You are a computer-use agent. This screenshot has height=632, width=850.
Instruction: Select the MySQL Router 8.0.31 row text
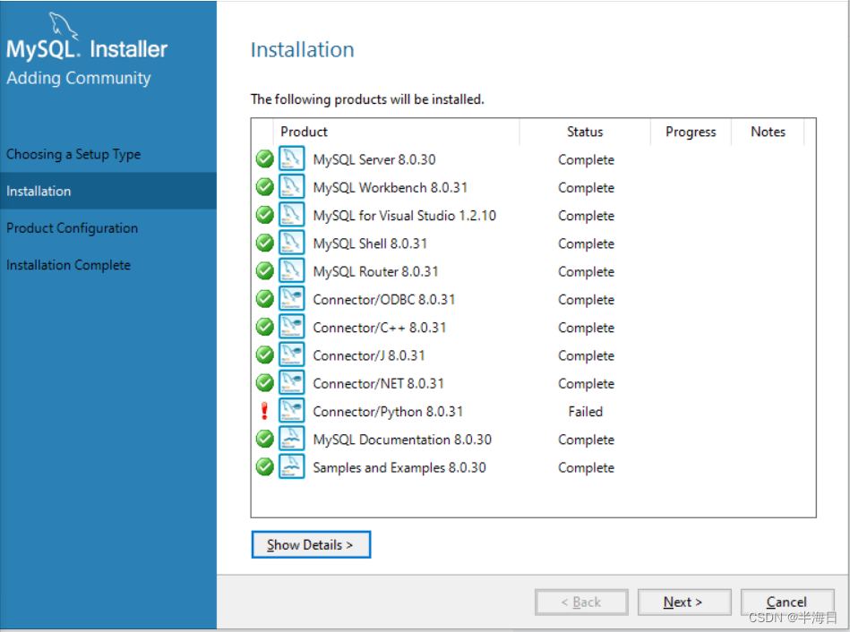click(x=375, y=271)
